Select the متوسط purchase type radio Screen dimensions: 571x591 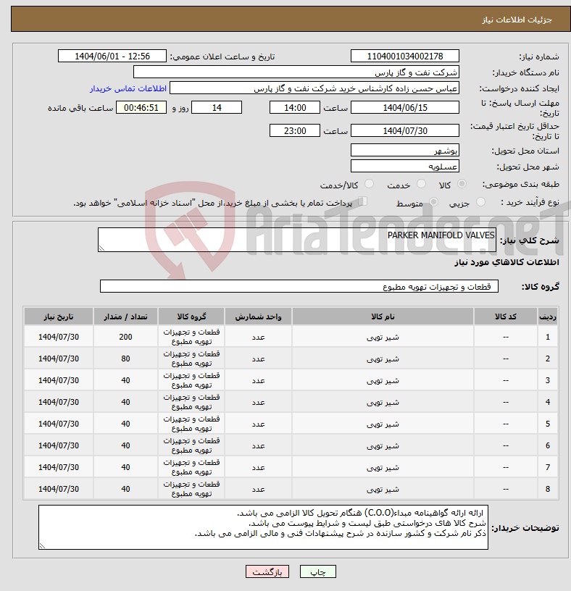tap(434, 202)
